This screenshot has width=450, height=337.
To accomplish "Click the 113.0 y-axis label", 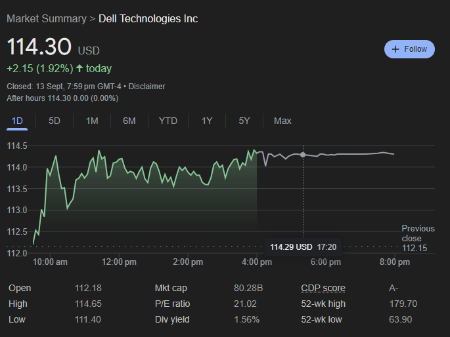I will pos(17,210).
